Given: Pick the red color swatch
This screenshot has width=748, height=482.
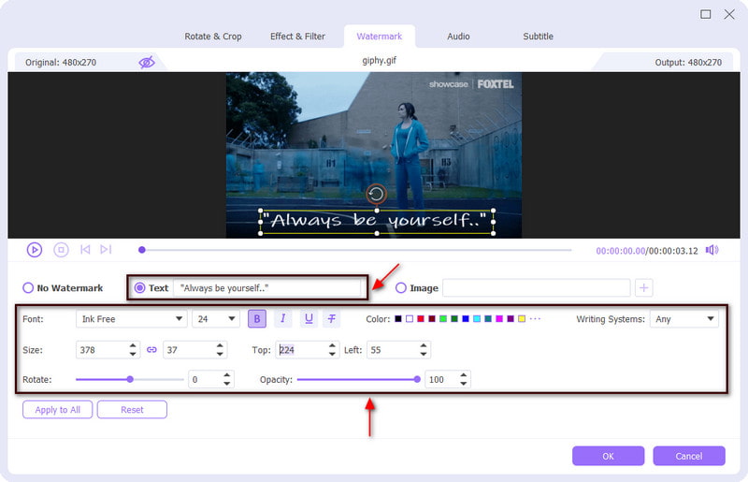Looking at the screenshot, I should pyautogui.click(x=420, y=318).
